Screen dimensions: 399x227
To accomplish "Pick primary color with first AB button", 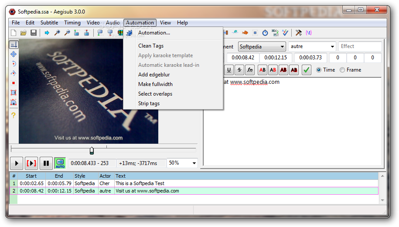I will 263,70.
